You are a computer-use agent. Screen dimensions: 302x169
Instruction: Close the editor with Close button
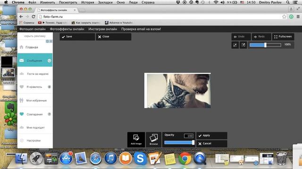(113, 37)
